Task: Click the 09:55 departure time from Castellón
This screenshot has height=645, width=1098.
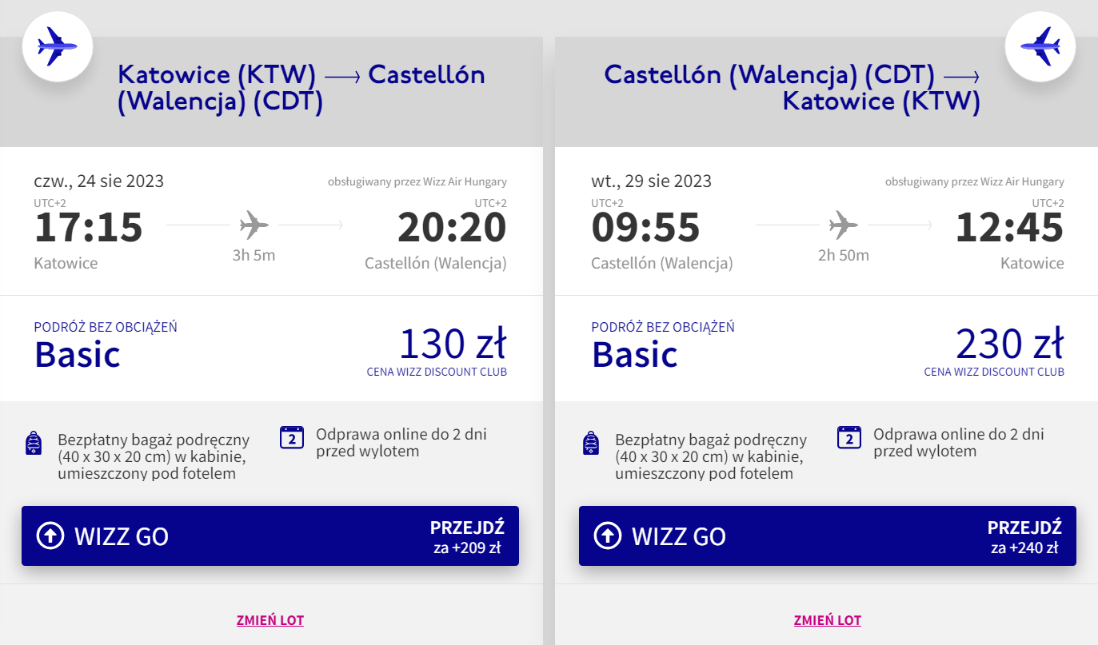Action: (x=645, y=227)
